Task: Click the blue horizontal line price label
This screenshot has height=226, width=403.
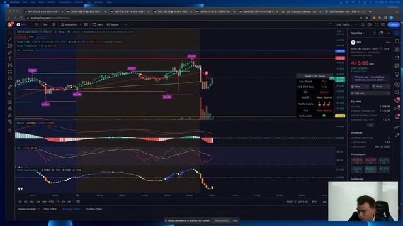Action: [340, 51]
